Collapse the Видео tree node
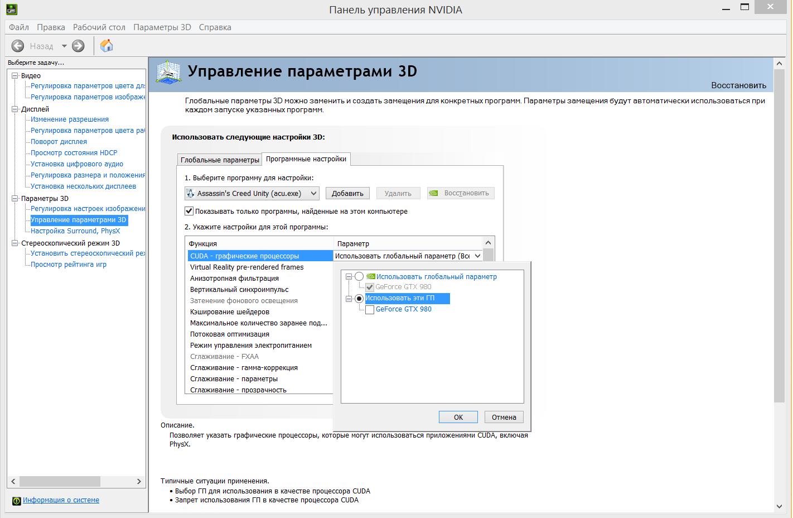The width and height of the screenshot is (793, 518). pos(15,75)
